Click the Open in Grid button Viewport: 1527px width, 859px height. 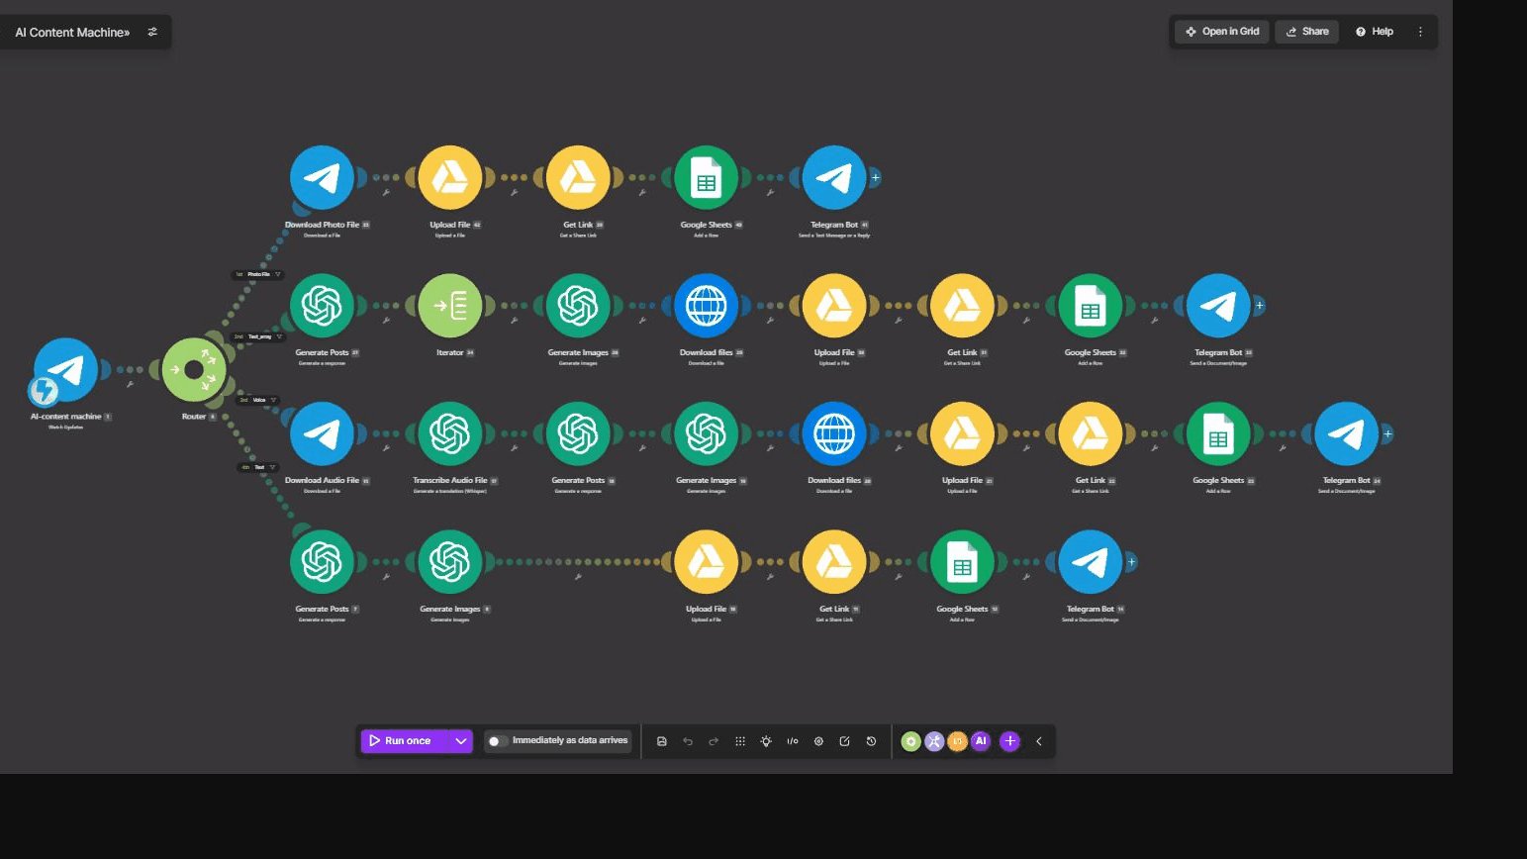[x=1222, y=32]
